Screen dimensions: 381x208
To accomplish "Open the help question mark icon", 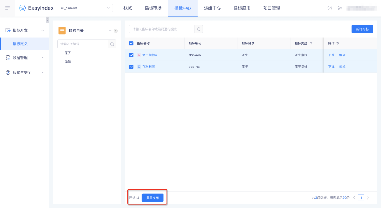I will point(330,8).
